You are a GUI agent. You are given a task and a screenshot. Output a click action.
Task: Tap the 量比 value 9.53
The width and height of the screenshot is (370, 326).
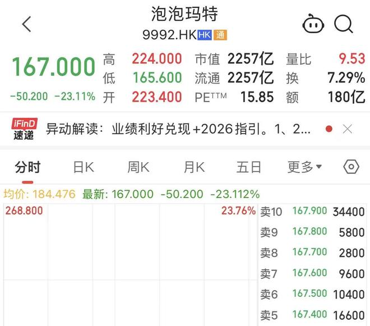(x=352, y=59)
